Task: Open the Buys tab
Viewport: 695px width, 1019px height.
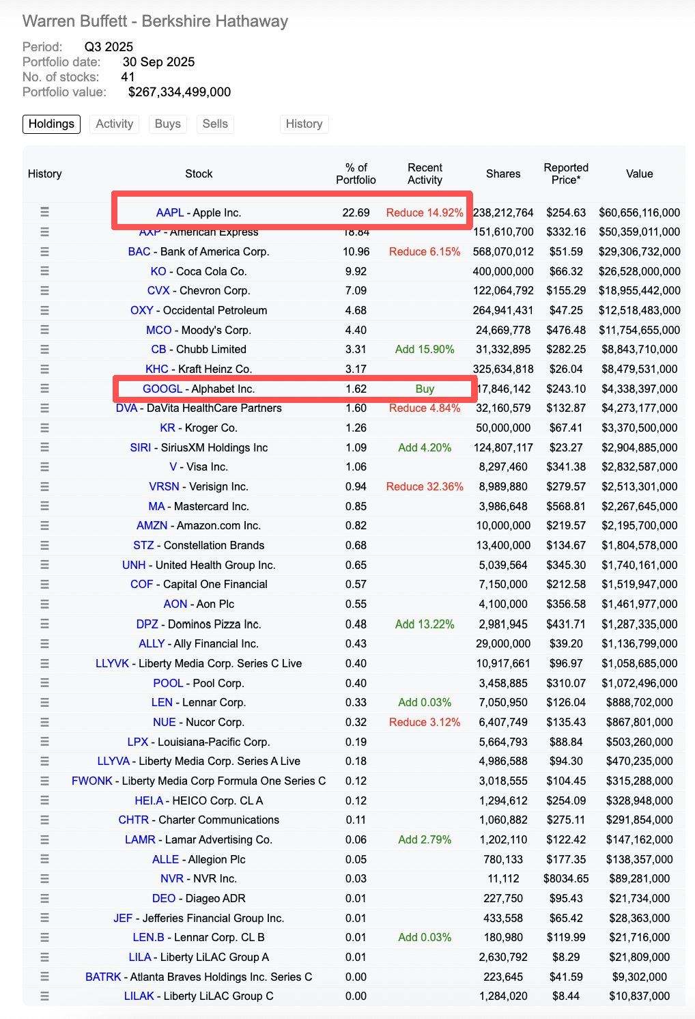Action: click(x=167, y=124)
